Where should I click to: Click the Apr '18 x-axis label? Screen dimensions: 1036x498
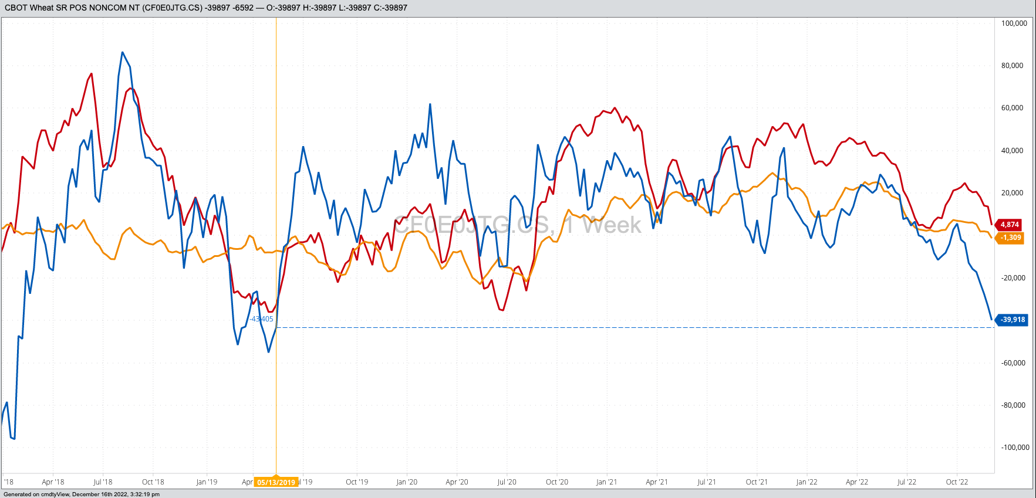click(53, 482)
